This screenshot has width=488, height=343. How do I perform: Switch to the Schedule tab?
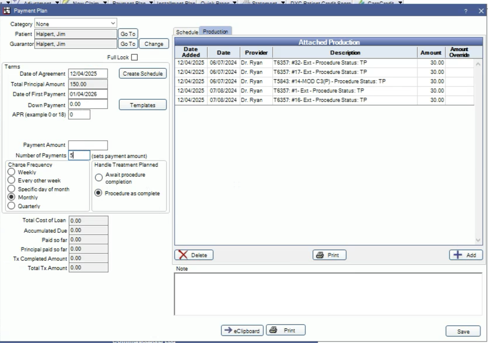(x=187, y=32)
